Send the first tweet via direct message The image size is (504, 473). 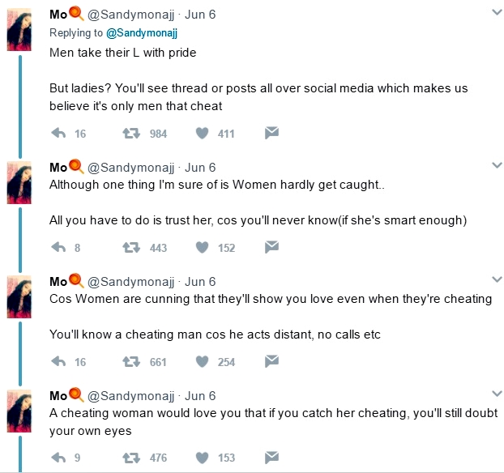click(x=272, y=133)
